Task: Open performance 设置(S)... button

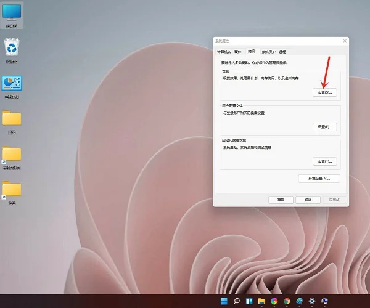Action: (325, 92)
